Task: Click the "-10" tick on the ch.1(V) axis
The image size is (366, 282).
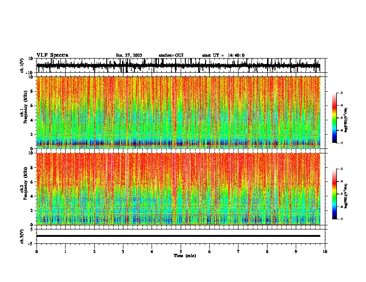Action: pyautogui.click(x=30, y=73)
